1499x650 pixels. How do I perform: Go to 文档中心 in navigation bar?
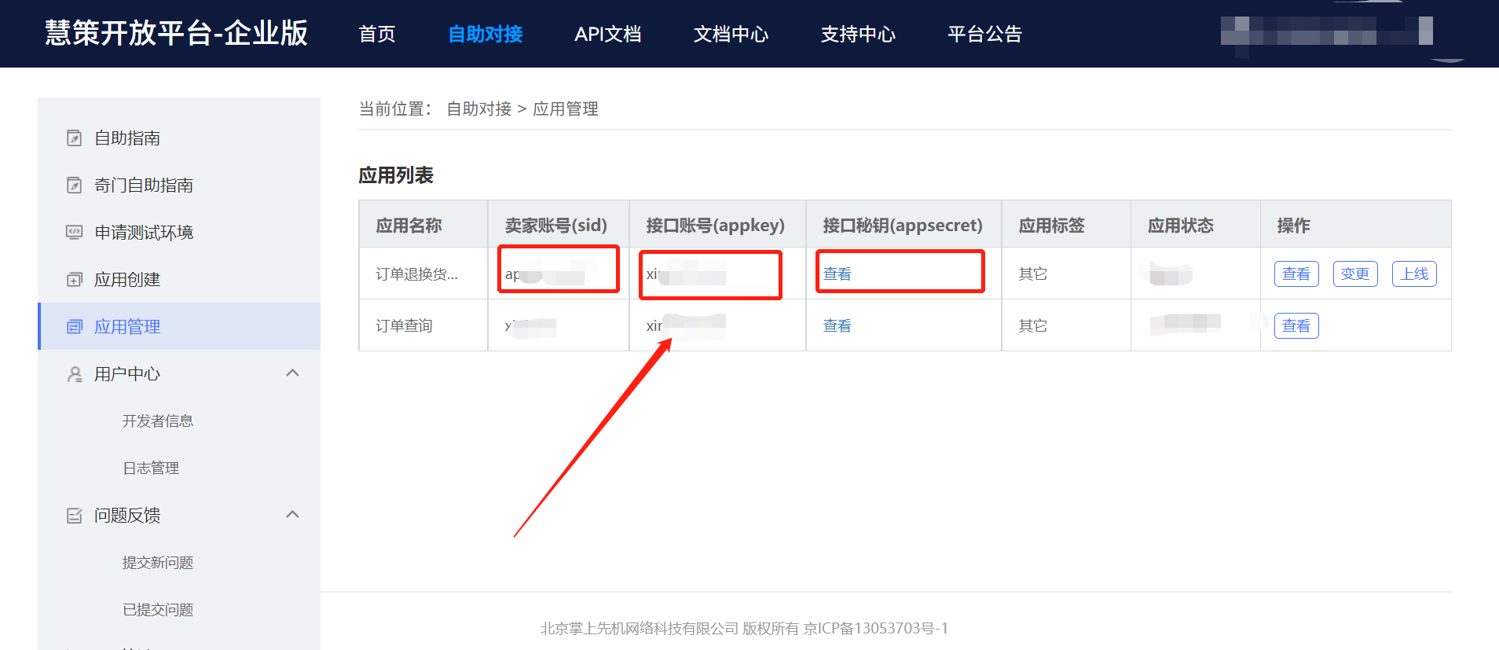pos(731,35)
